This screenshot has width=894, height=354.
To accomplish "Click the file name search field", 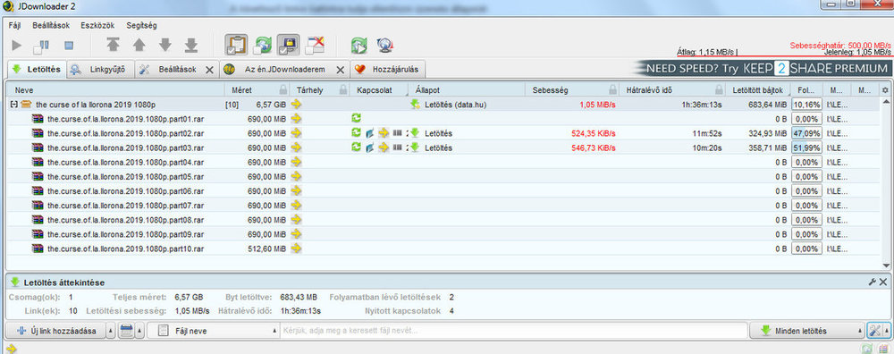I will tap(513, 331).
